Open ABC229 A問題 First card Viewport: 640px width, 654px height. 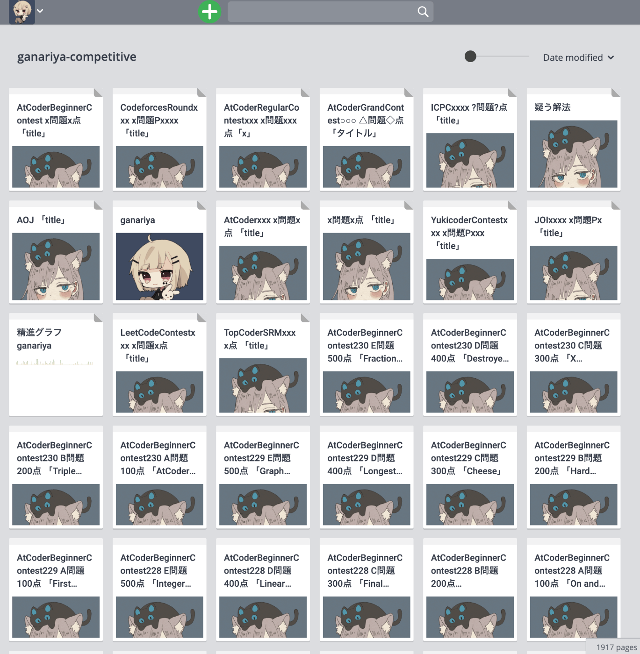point(56,590)
